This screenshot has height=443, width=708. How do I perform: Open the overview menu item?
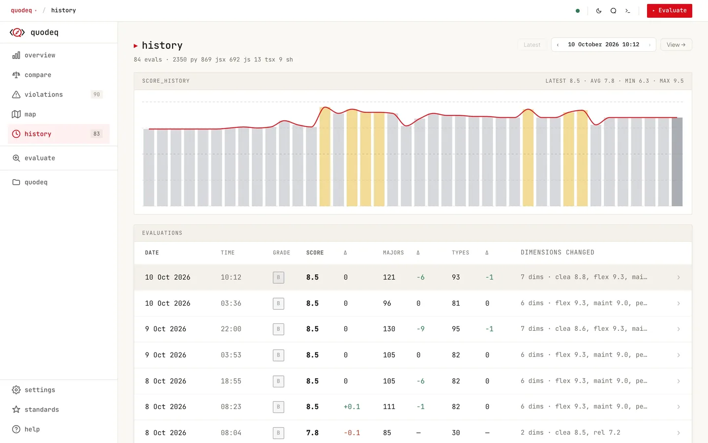tap(59, 55)
